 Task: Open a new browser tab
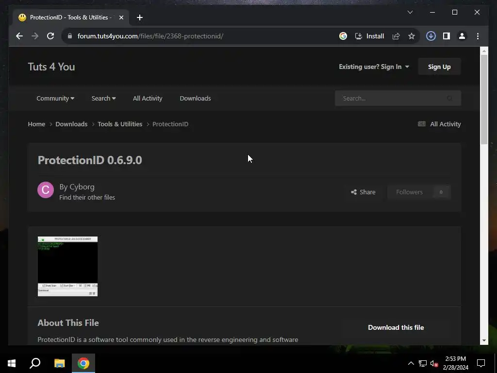[x=139, y=17]
